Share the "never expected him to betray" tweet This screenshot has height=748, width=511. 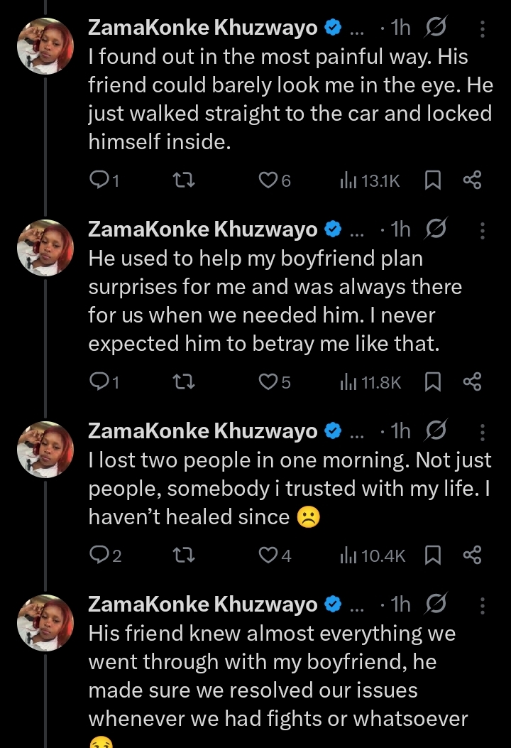coord(472,383)
